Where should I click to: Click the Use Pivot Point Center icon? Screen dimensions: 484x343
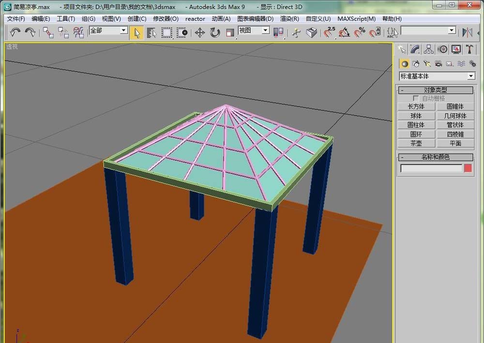tap(278, 33)
